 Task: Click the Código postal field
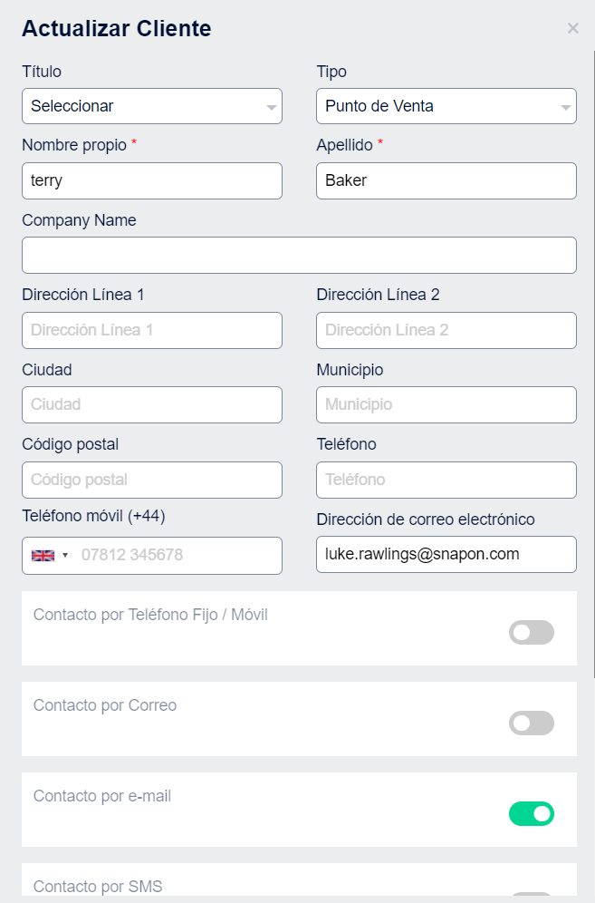[151, 480]
